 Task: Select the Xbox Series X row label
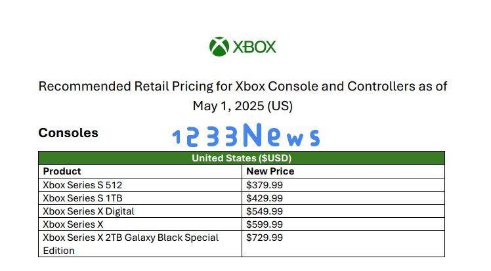coord(140,224)
